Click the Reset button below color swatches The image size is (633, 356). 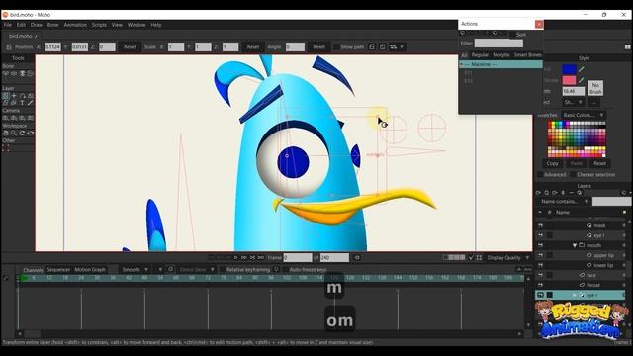[599, 163]
